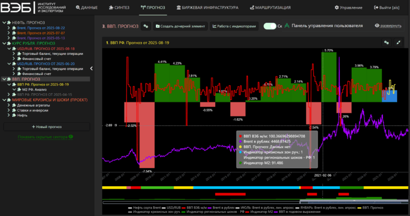Collapse М2 РФ. Анализ chevron
Viewport: 410px width, 216px height.
tap(14, 90)
